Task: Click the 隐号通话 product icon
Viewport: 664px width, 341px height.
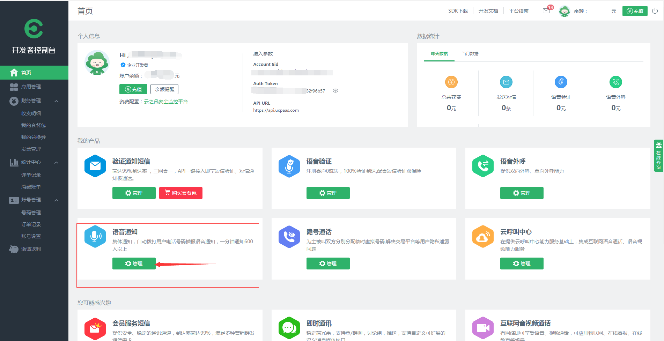Action: tap(289, 237)
